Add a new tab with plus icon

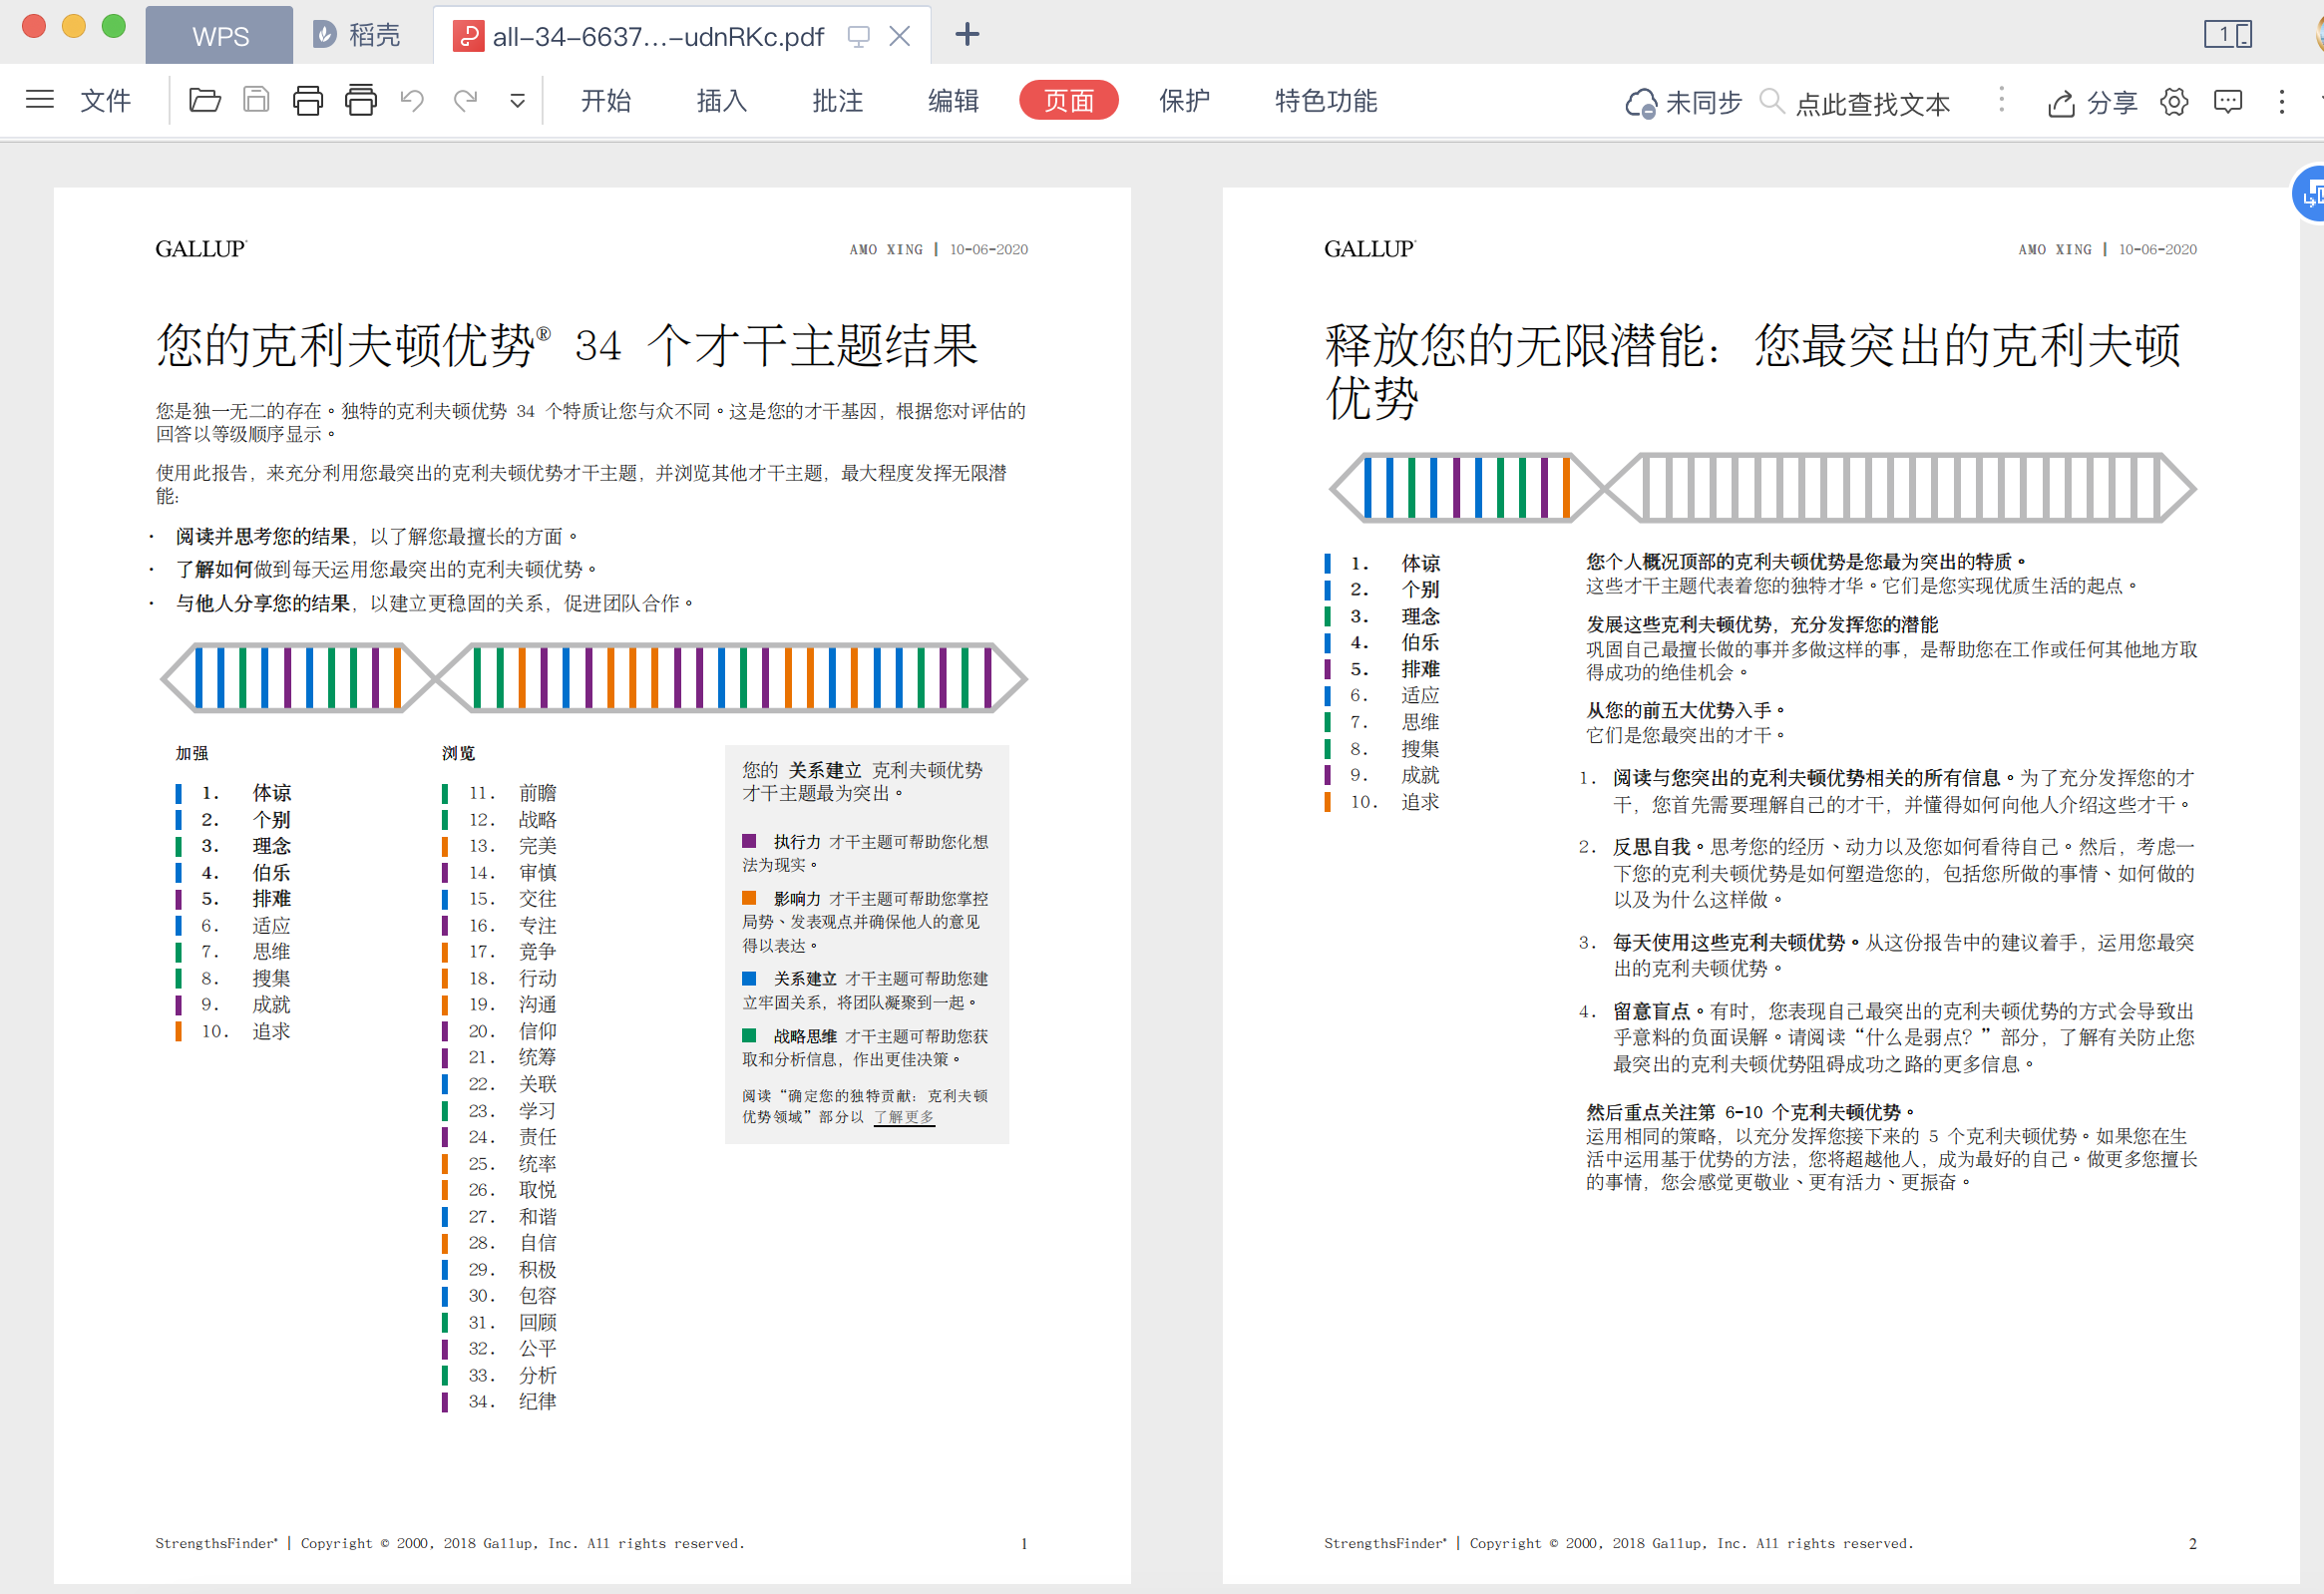pos(967,35)
